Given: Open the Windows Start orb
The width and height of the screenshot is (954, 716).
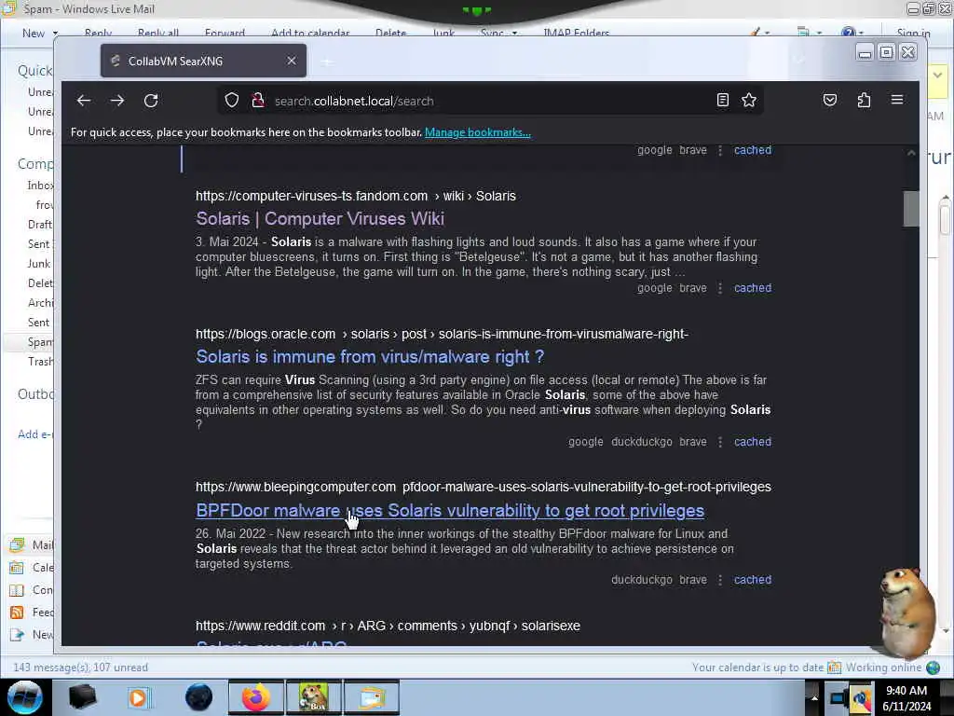Looking at the screenshot, I should (x=25, y=697).
